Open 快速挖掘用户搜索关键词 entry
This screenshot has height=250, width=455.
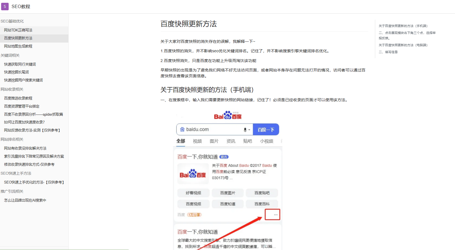click(x=23, y=80)
